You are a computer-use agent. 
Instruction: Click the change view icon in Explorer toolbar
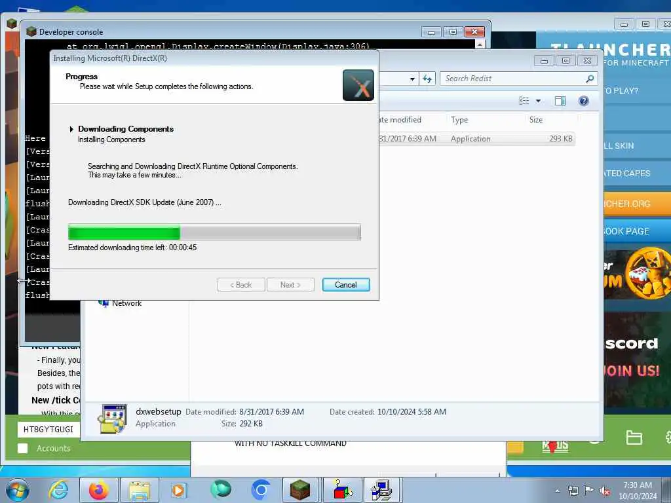524,101
